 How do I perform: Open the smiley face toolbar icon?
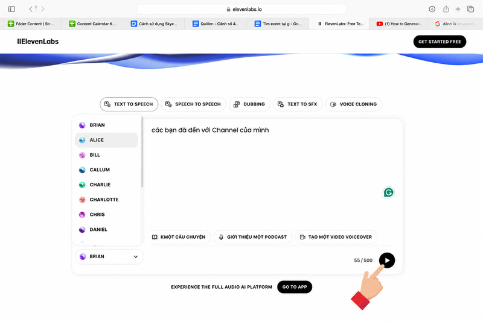click(432, 9)
